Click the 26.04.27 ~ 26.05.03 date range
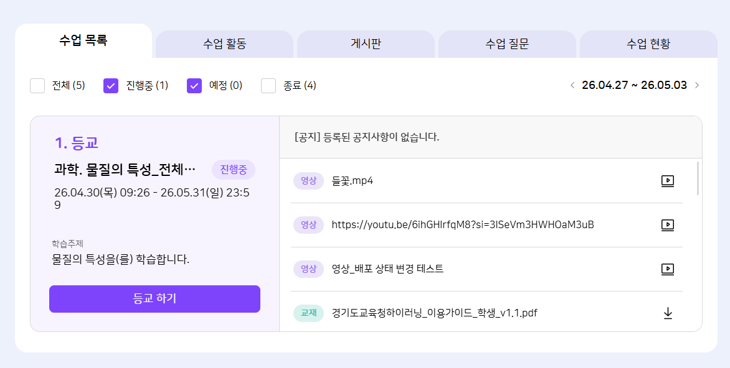The height and width of the screenshot is (368, 730). (634, 85)
